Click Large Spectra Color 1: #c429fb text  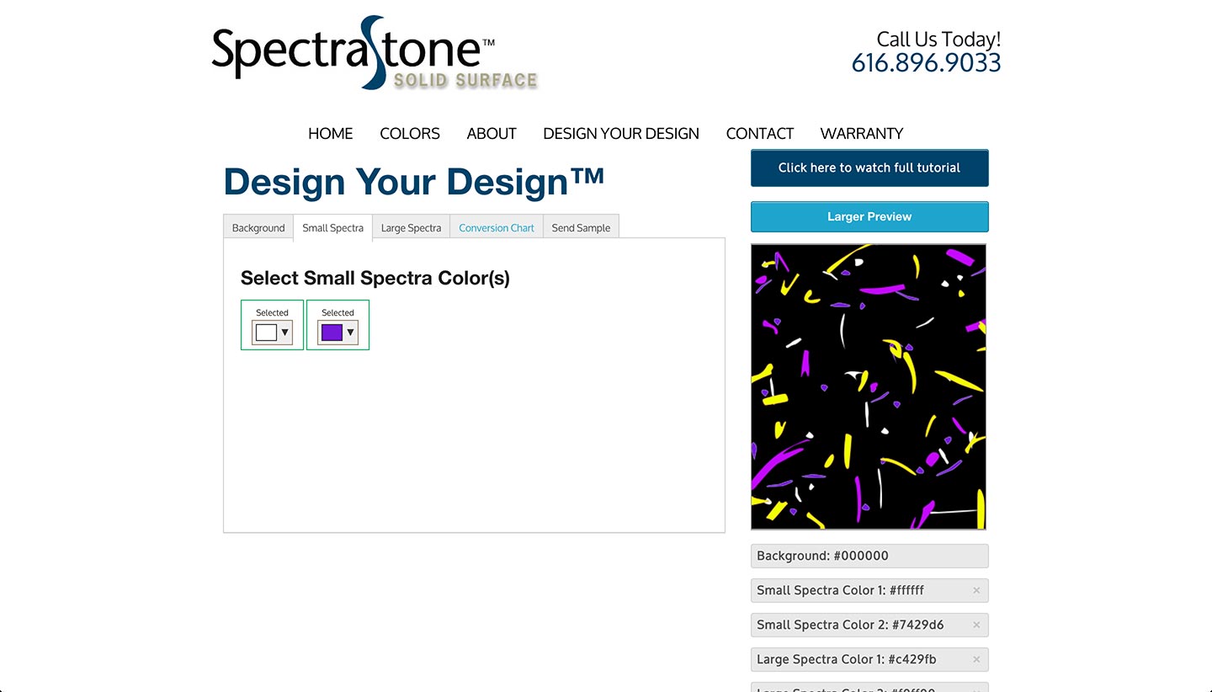point(847,659)
